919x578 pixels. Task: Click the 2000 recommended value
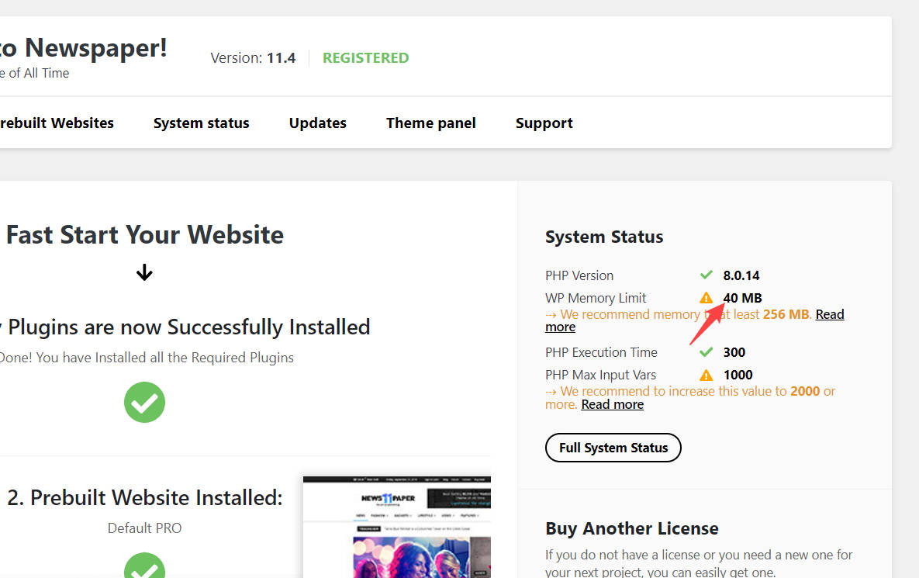pyautogui.click(x=805, y=391)
